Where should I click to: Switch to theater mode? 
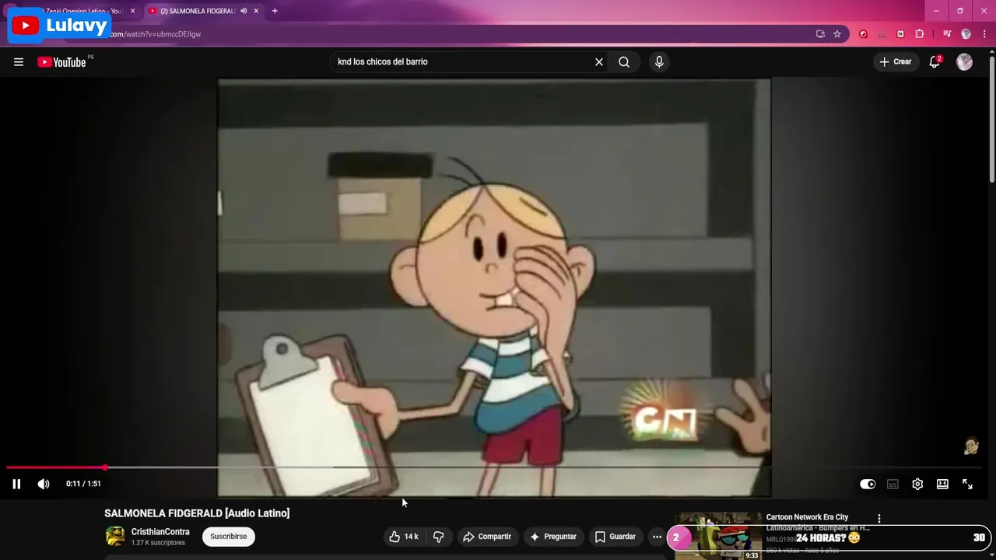[942, 484]
